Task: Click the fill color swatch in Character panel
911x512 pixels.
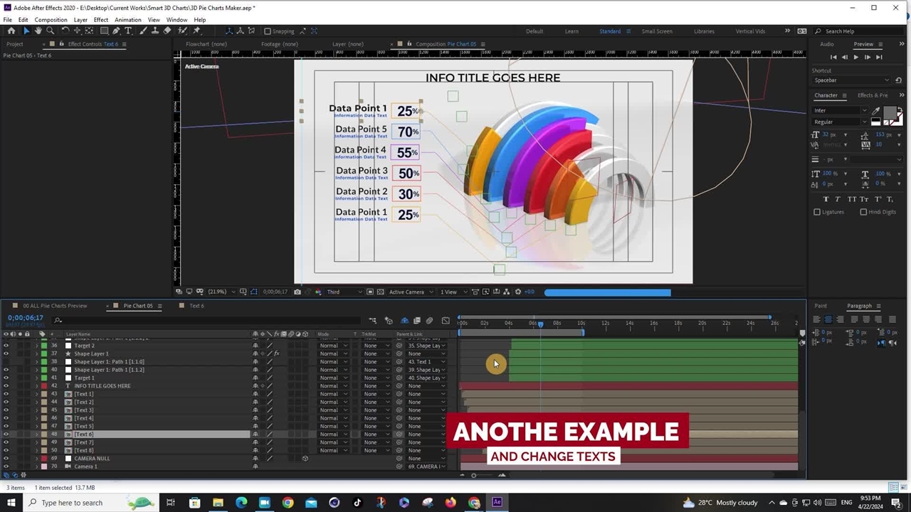Action: [890, 112]
